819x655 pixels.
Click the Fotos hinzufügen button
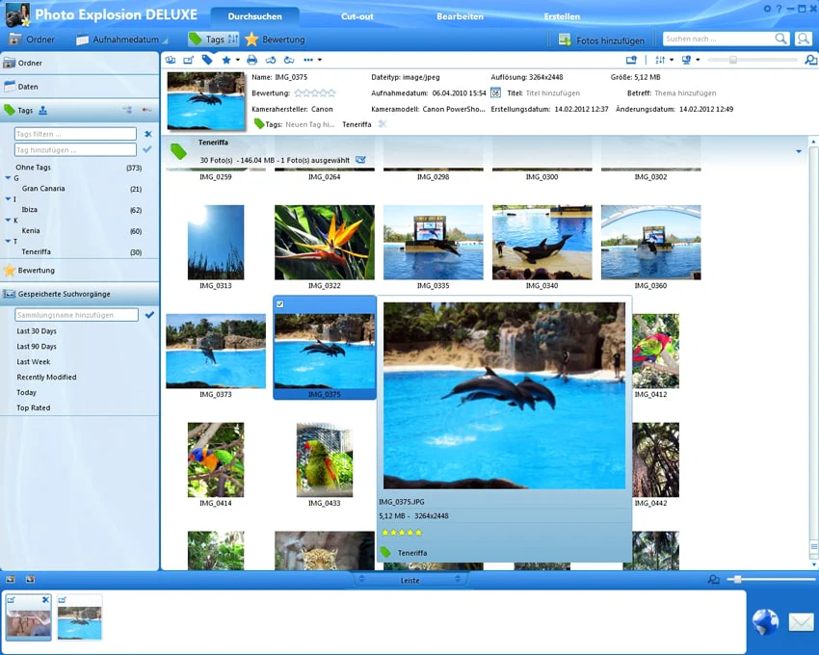point(601,39)
